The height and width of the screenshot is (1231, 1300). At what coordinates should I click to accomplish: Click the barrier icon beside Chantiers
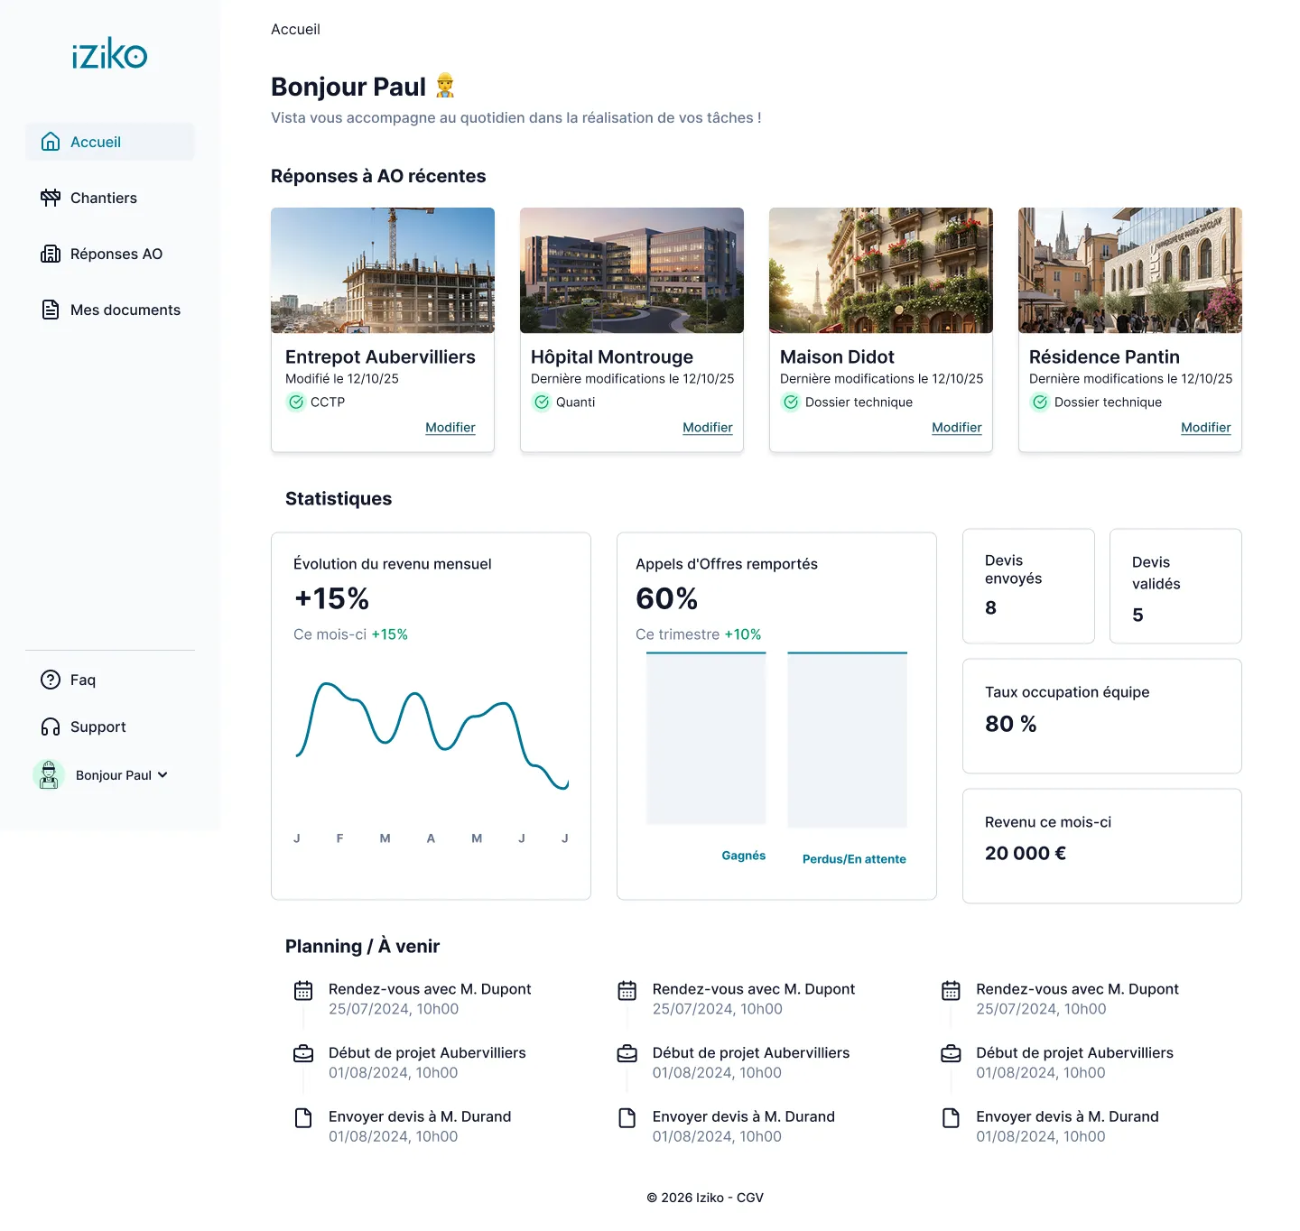tap(51, 198)
